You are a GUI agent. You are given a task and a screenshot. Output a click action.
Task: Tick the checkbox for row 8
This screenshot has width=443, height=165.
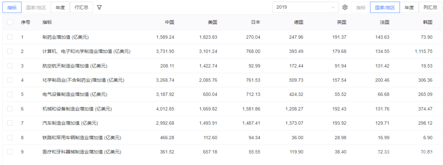[x=10, y=138]
